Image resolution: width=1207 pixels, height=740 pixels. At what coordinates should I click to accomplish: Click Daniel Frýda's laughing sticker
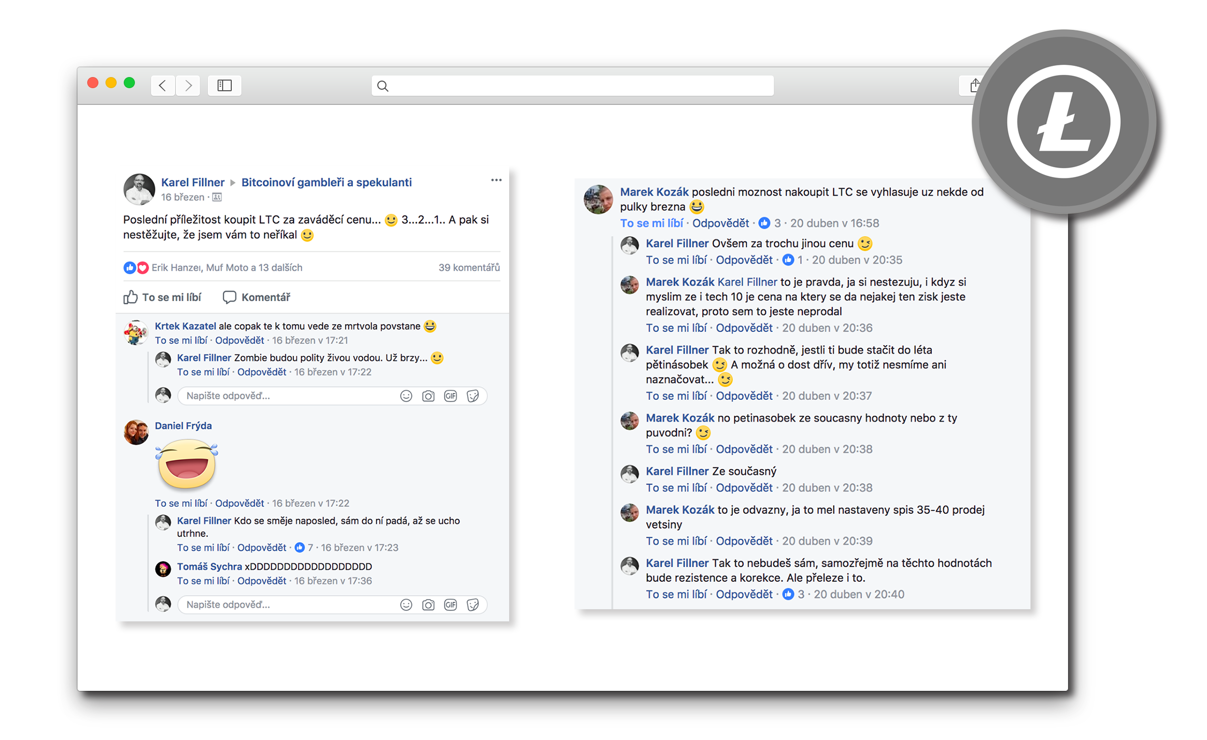187,464
